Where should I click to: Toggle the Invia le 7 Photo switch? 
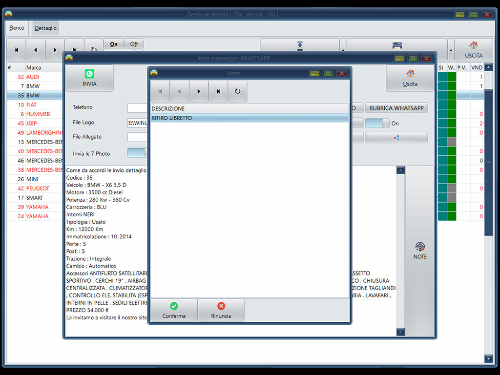137,153
